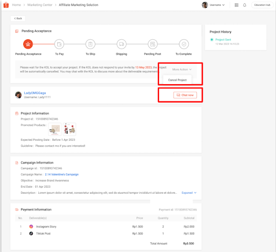Click the Payment Information section icon

point(17,209)
